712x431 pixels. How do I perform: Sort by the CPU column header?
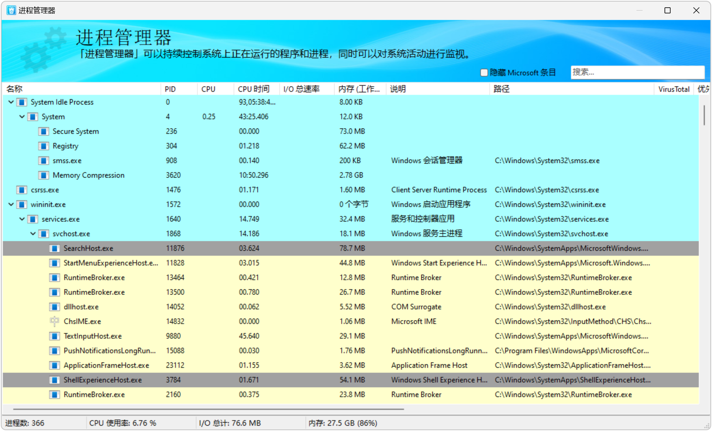tap(216, 89)
